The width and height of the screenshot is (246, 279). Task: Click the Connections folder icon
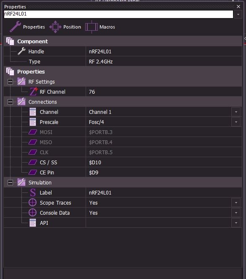21,102
